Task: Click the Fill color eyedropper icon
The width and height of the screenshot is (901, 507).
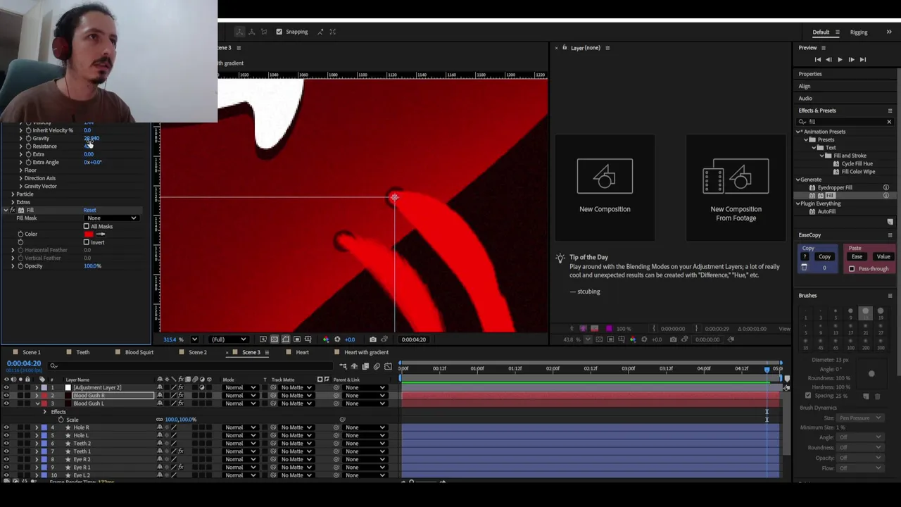Action: coord(101,234)
